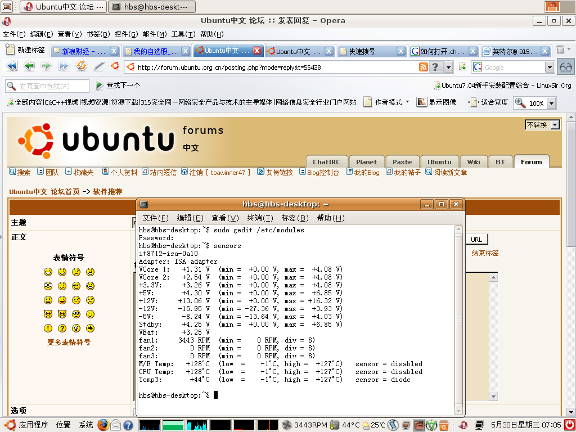Click the RSS feed icon in address bar
The image size is (576, 432).
tap(424, 67)
